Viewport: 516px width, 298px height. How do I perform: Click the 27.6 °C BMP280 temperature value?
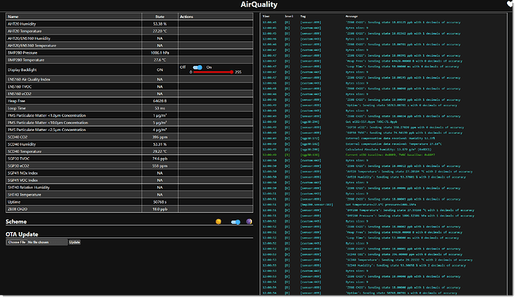(x=160, y=60)
